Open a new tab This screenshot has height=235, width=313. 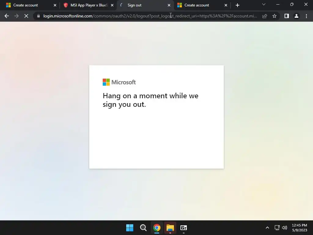point(237,5)
